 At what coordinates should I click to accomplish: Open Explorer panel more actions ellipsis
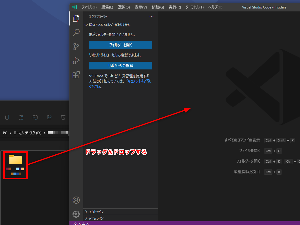click(x=151, y=17)
